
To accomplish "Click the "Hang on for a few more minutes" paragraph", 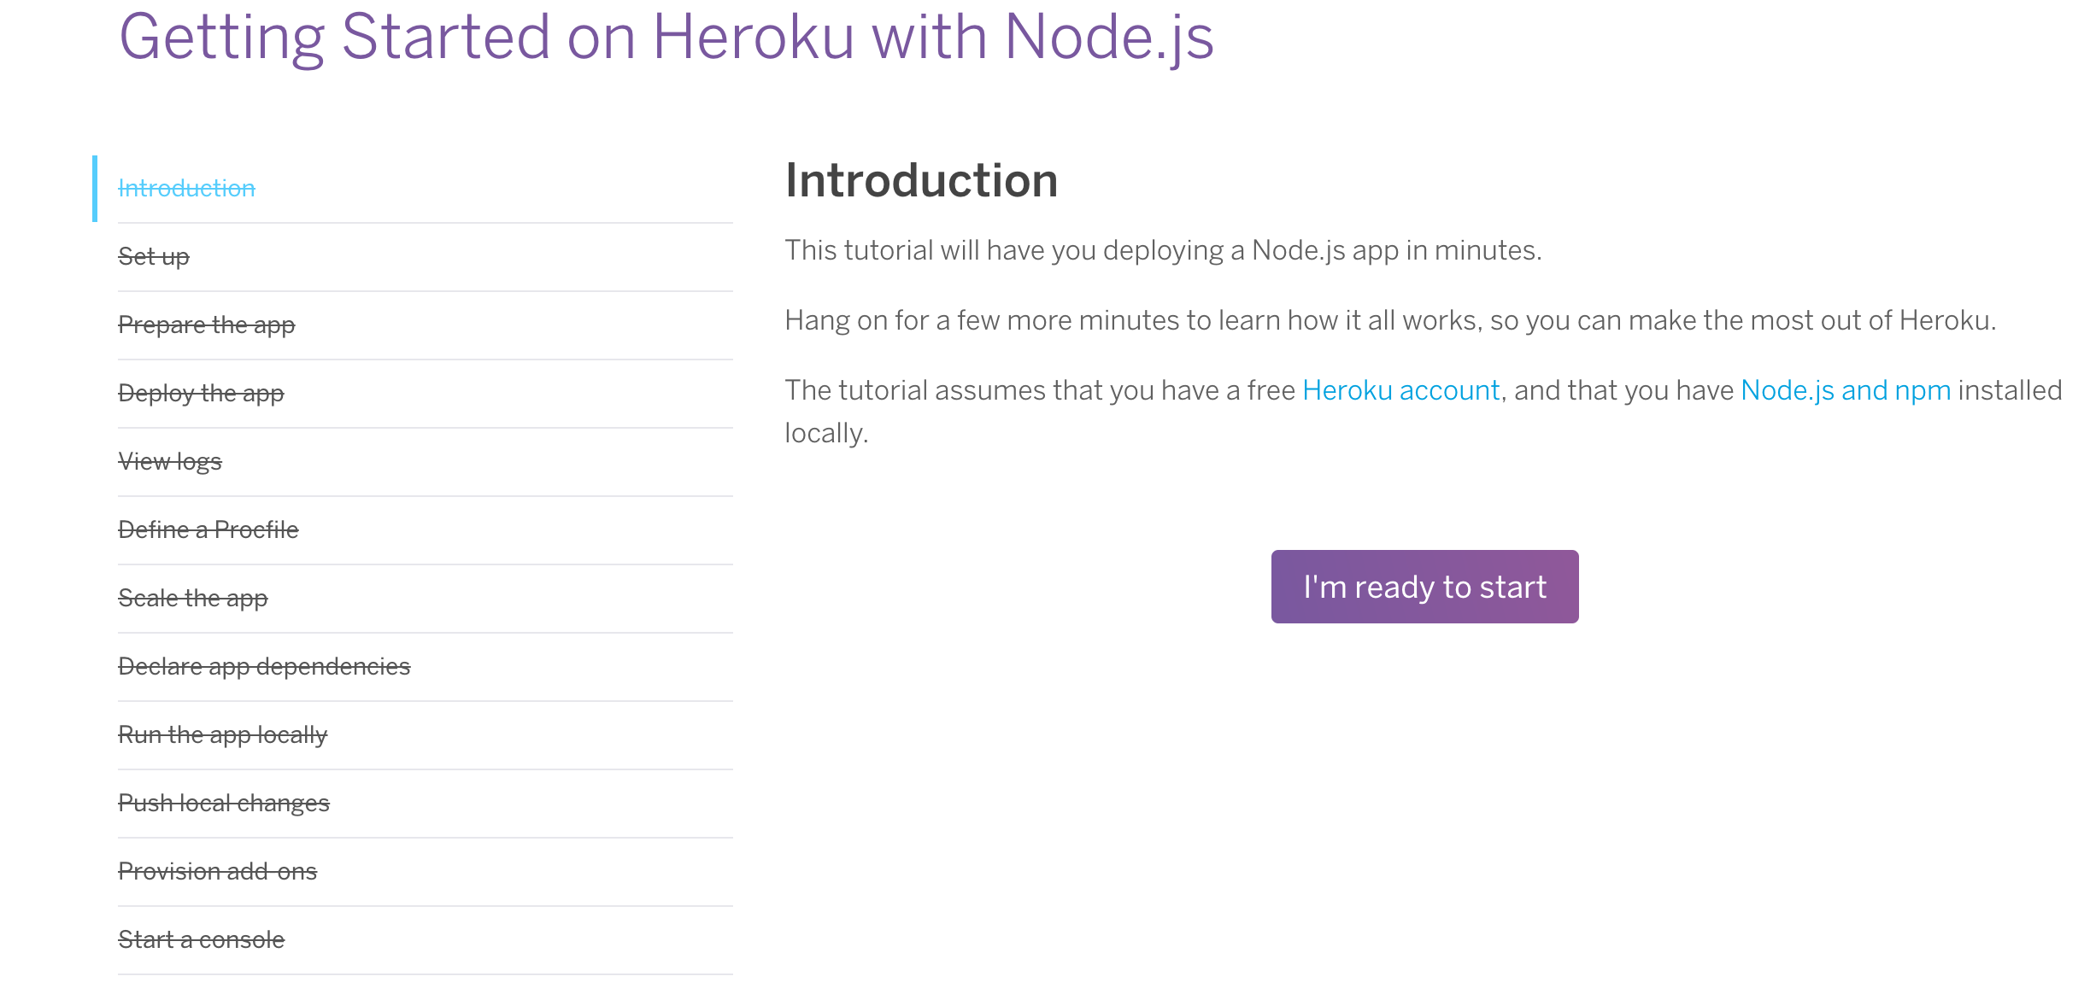I will click(x=1390, y=320).
